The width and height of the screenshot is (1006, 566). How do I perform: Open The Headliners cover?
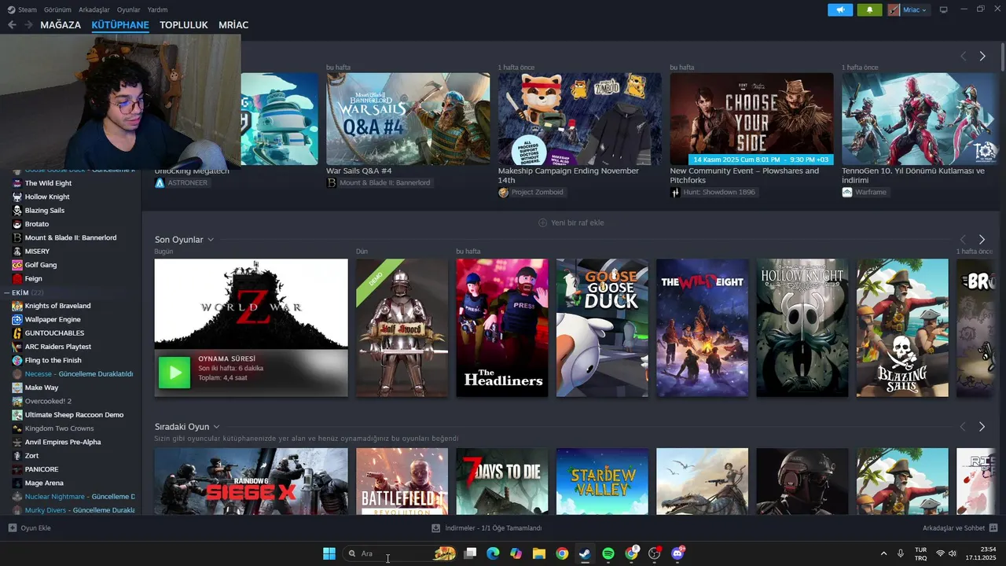coord(502,328)
